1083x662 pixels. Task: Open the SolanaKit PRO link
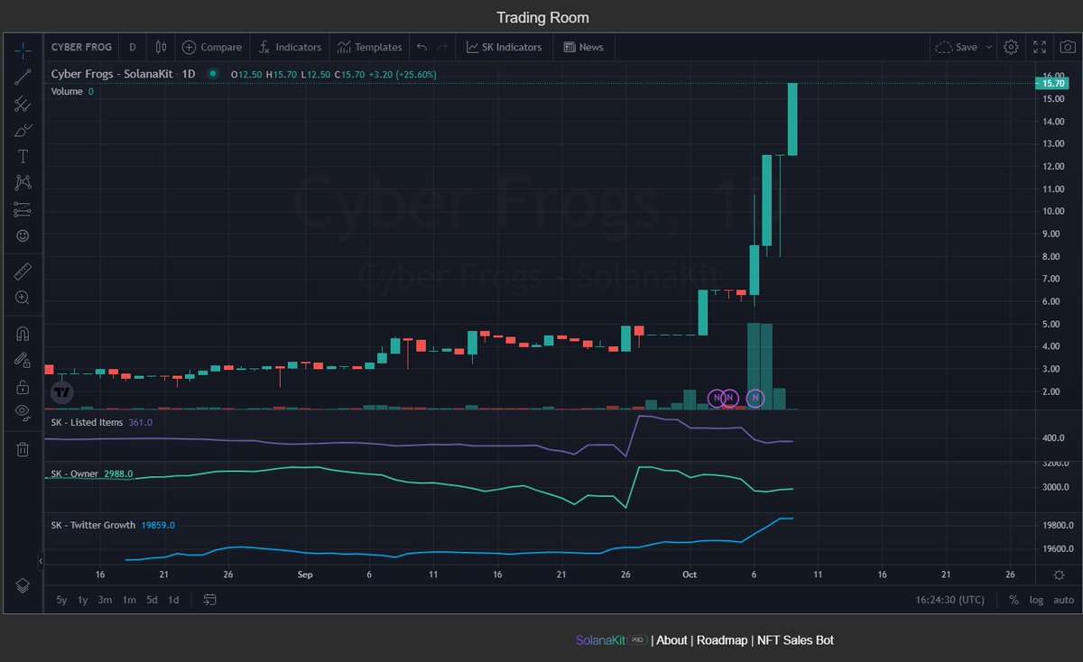[611, 640]
